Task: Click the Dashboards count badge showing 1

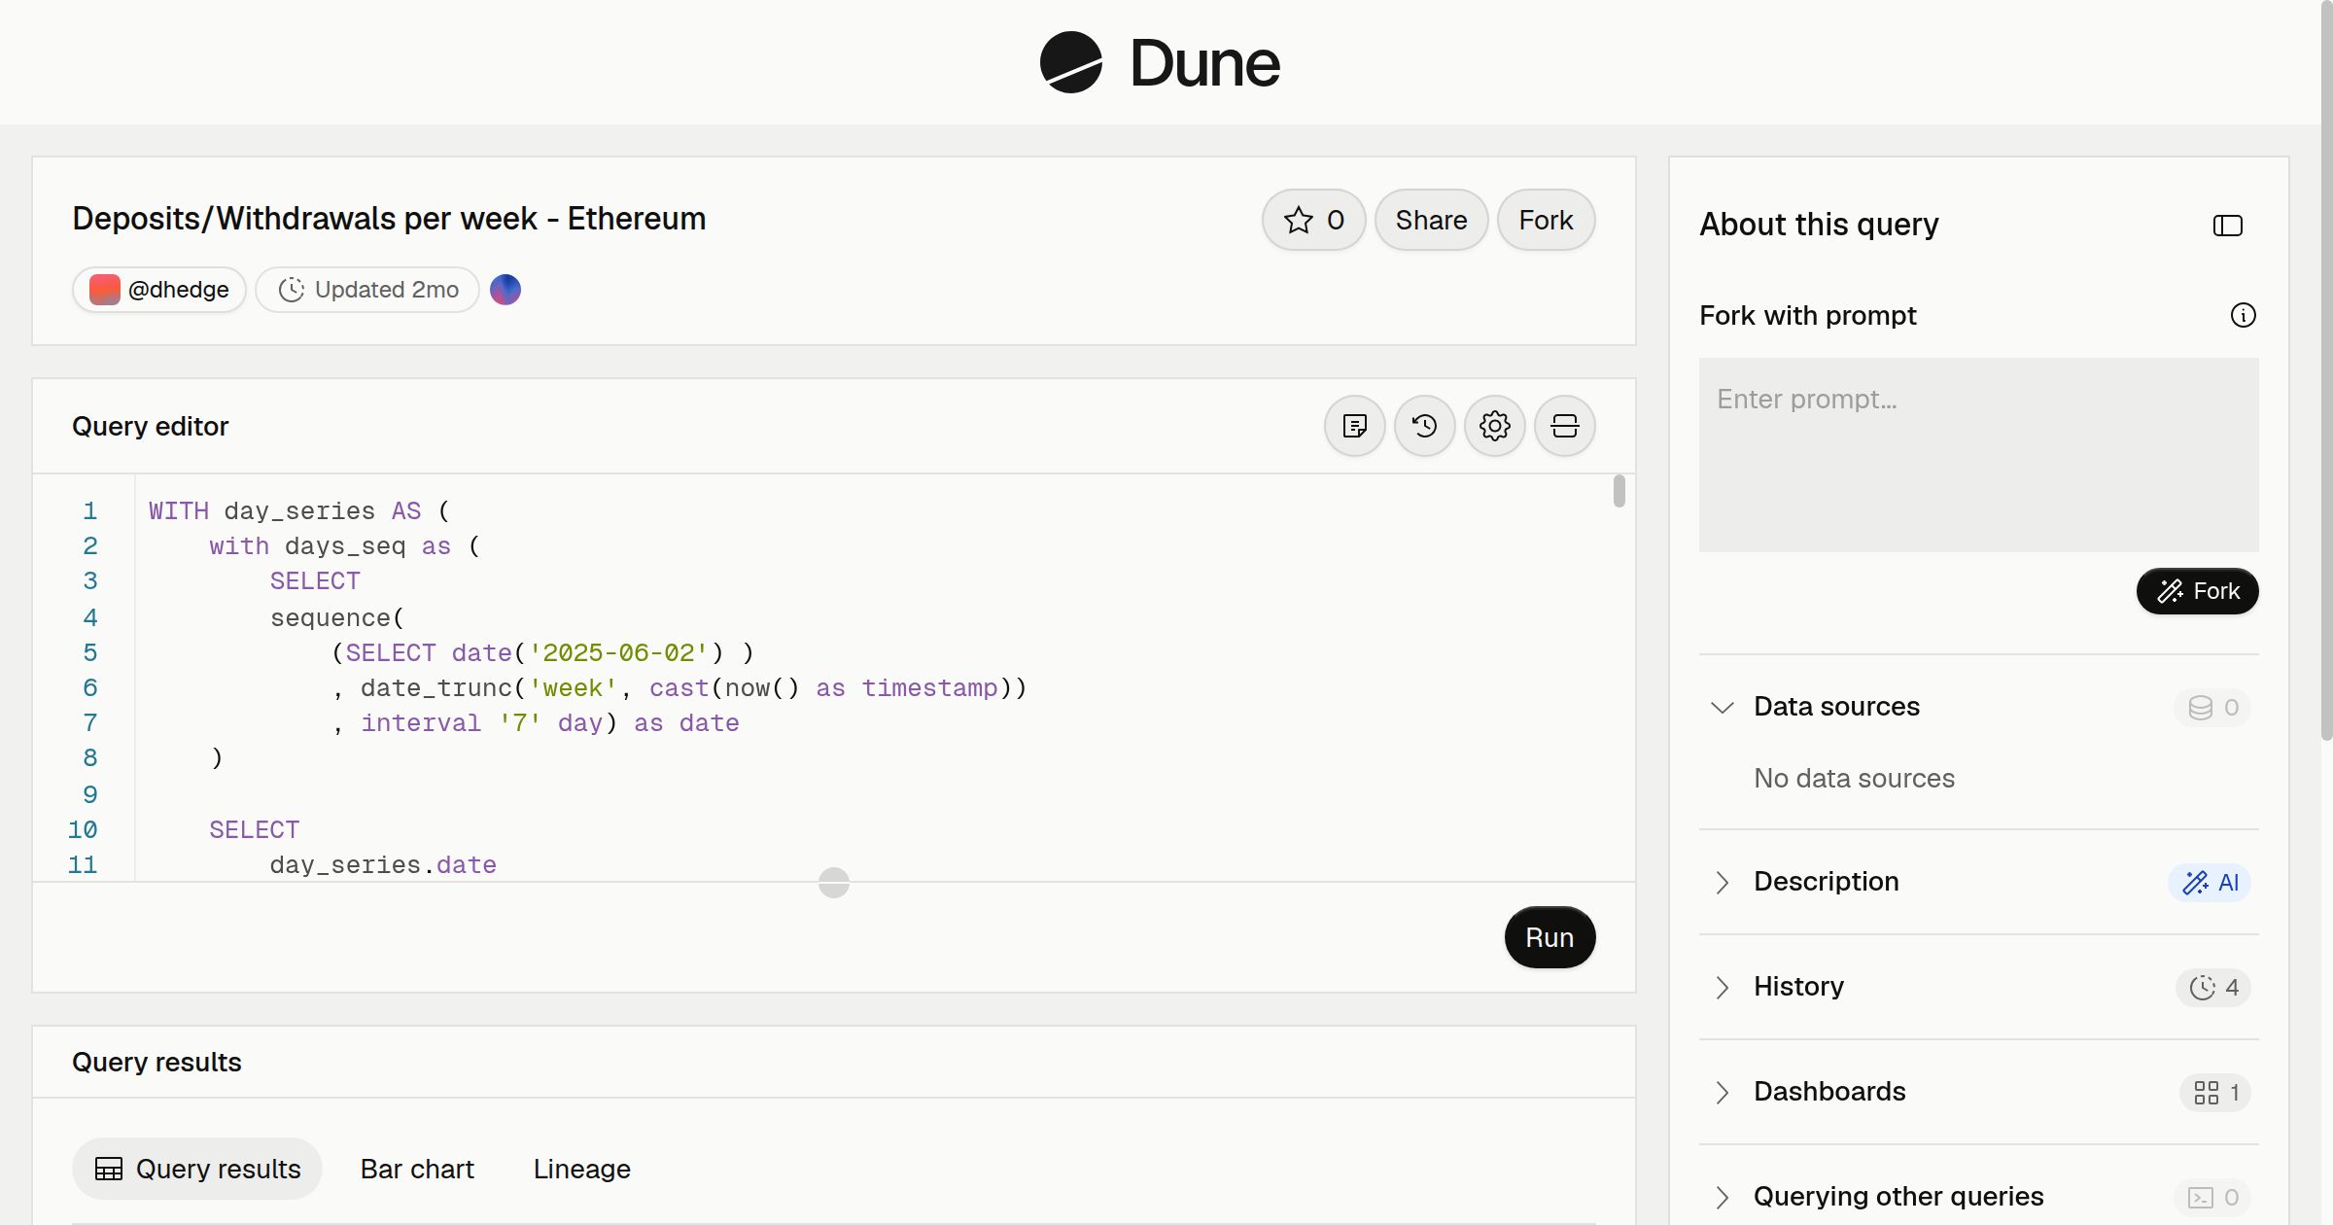Action: [x=2215, y=1092]
